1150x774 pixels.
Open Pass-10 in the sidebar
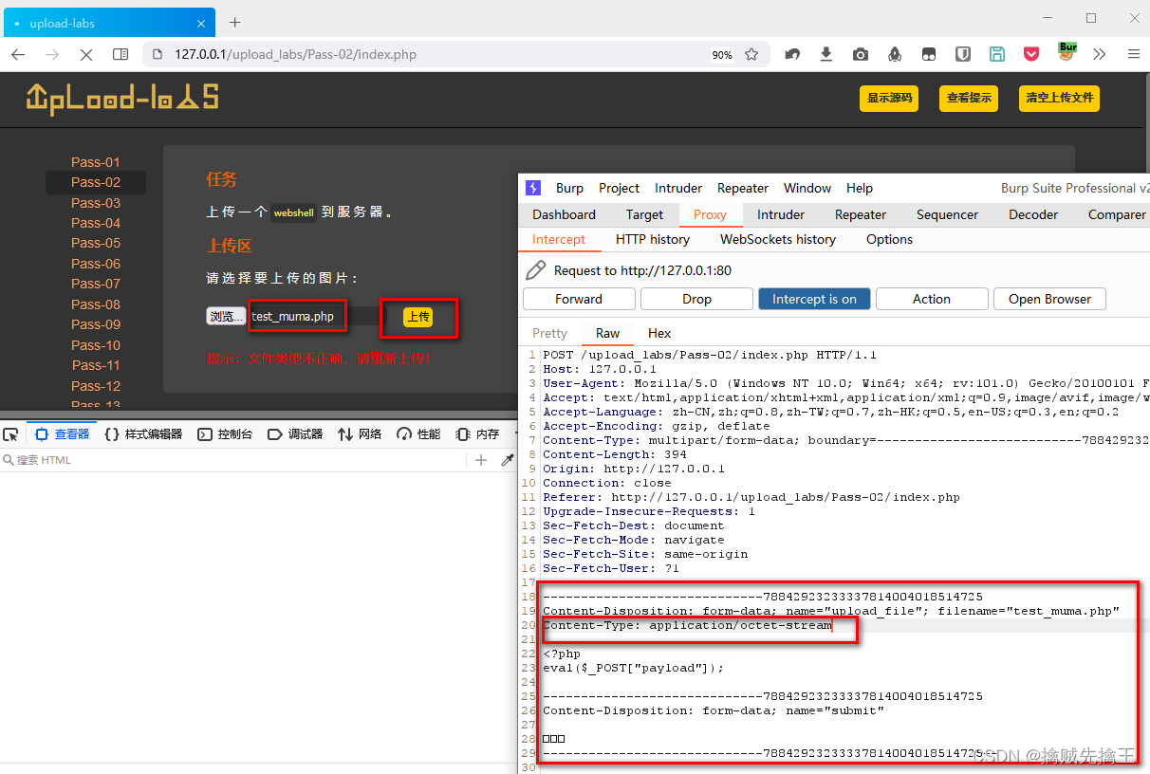click(x=96, y=345)
